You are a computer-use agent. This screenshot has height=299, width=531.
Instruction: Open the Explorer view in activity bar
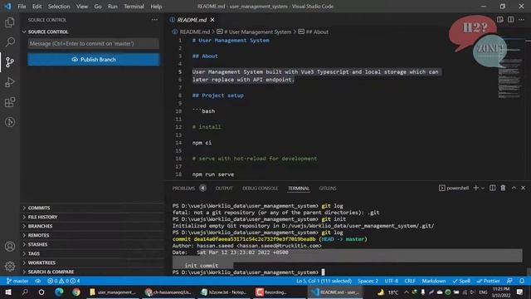click(10, 22)
